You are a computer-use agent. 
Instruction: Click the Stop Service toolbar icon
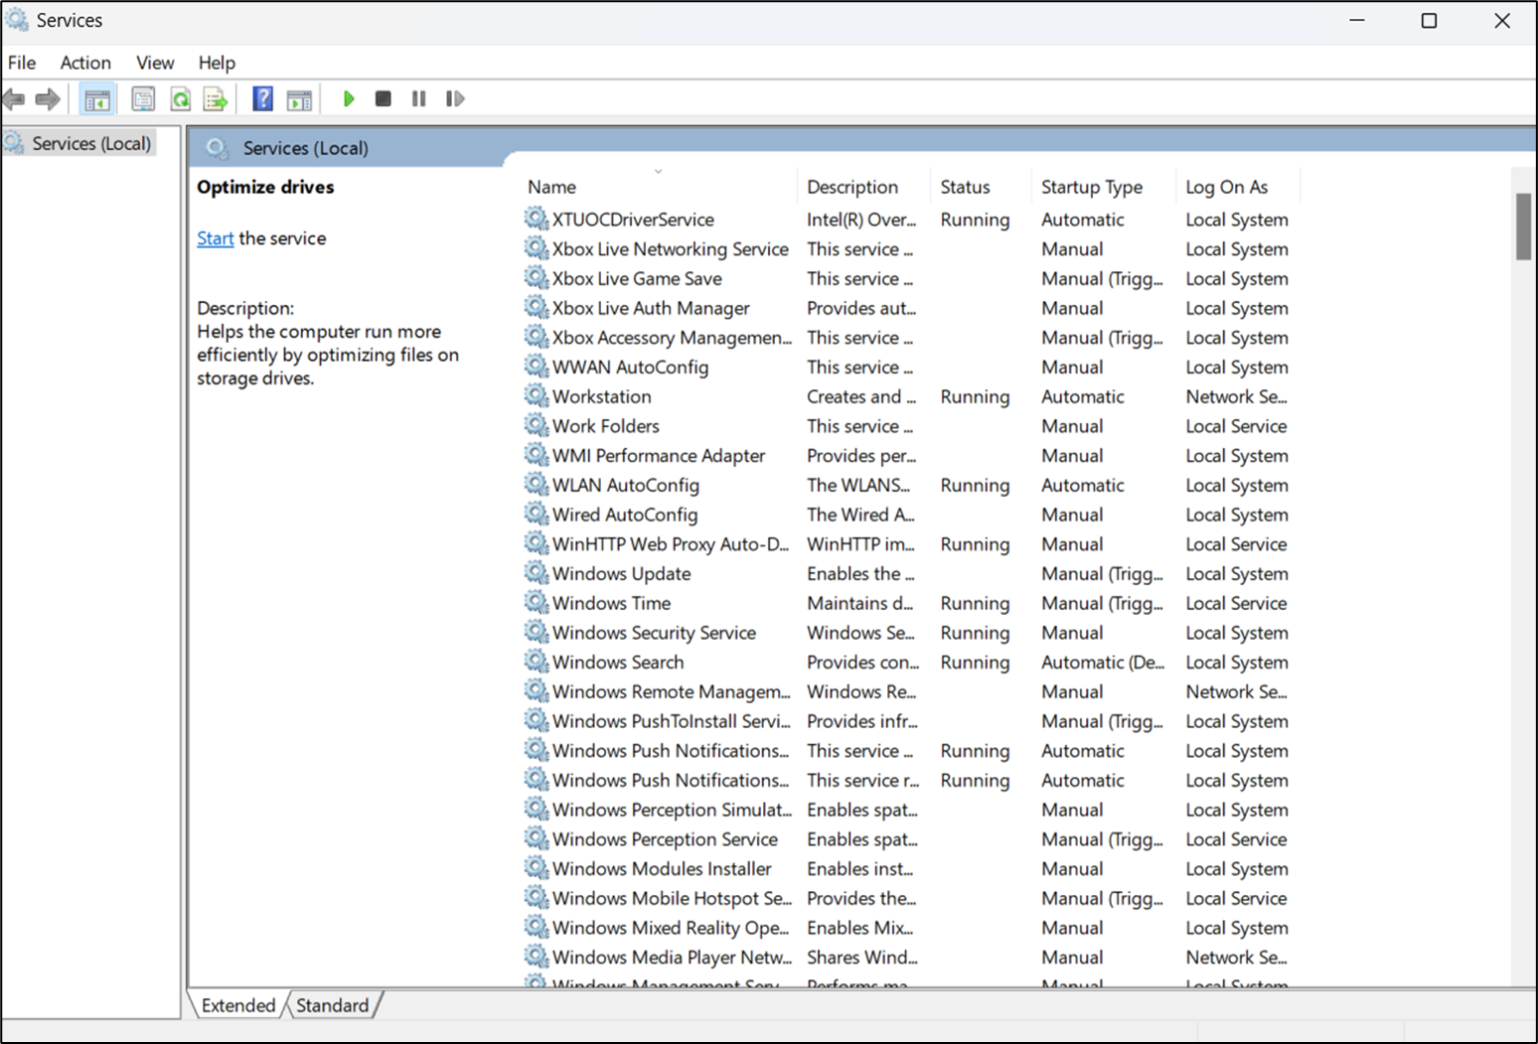tap(384, 98)
